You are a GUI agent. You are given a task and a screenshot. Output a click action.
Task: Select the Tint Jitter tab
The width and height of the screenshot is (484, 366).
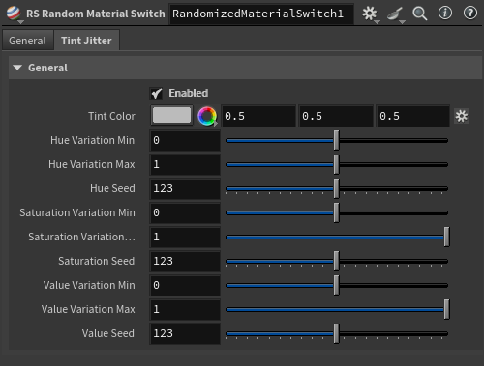tap(86, 41)
